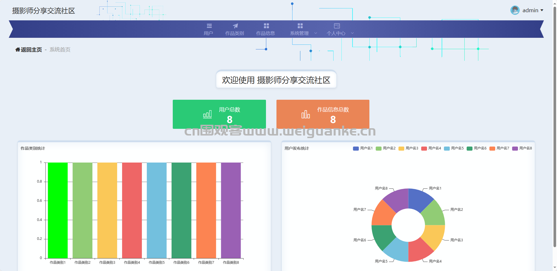Click the green 用户总数 statistics card
Screen dimensions: 557x271
pyautogui.click(x=219, y=114)
